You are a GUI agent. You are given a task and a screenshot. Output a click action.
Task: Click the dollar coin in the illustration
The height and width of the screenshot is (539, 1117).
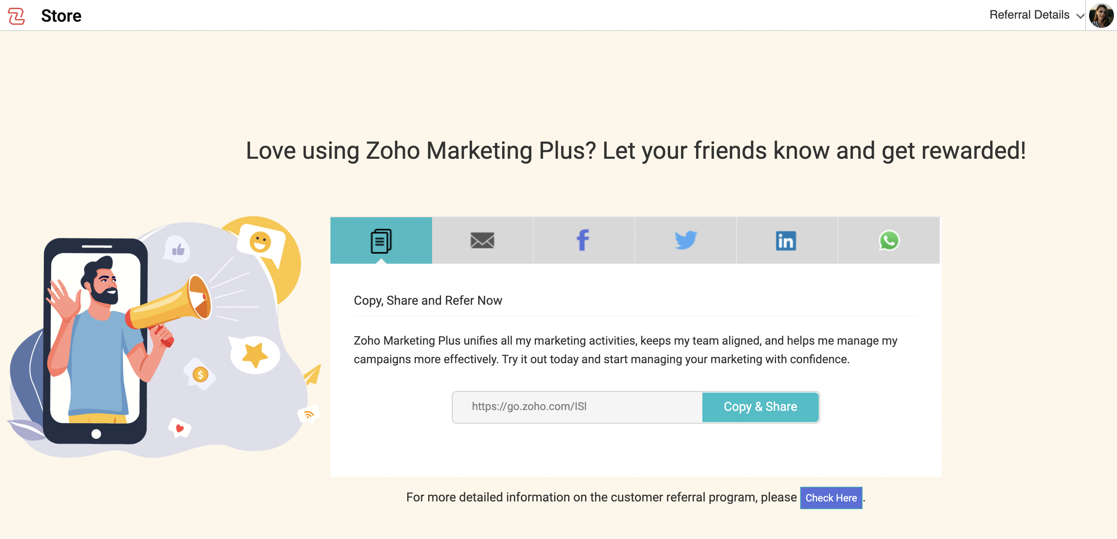[x=201, y=374]
